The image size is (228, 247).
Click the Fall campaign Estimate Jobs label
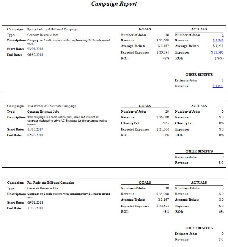point(186,234)
